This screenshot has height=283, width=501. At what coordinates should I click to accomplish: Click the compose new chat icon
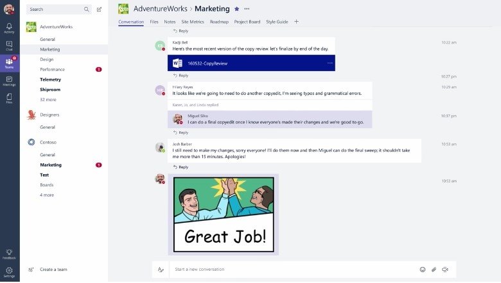click(100, 10)
